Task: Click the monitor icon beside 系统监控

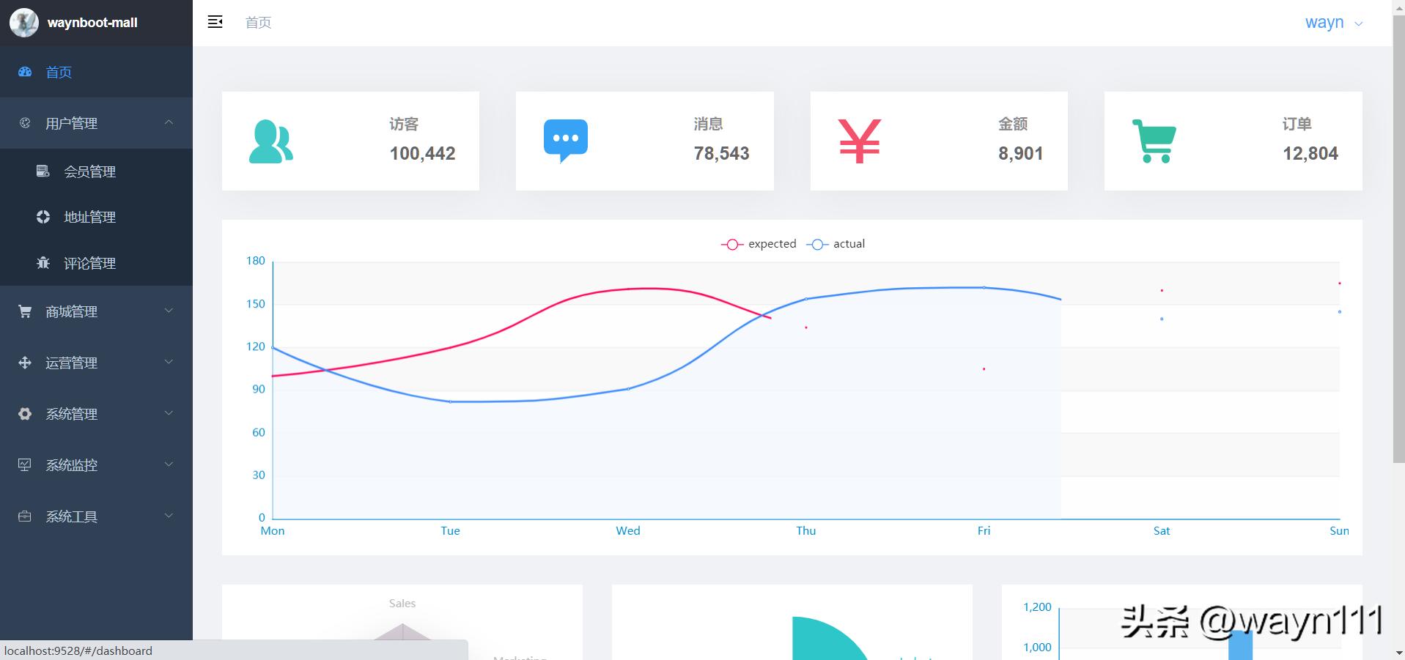Action: coord(25,465)
